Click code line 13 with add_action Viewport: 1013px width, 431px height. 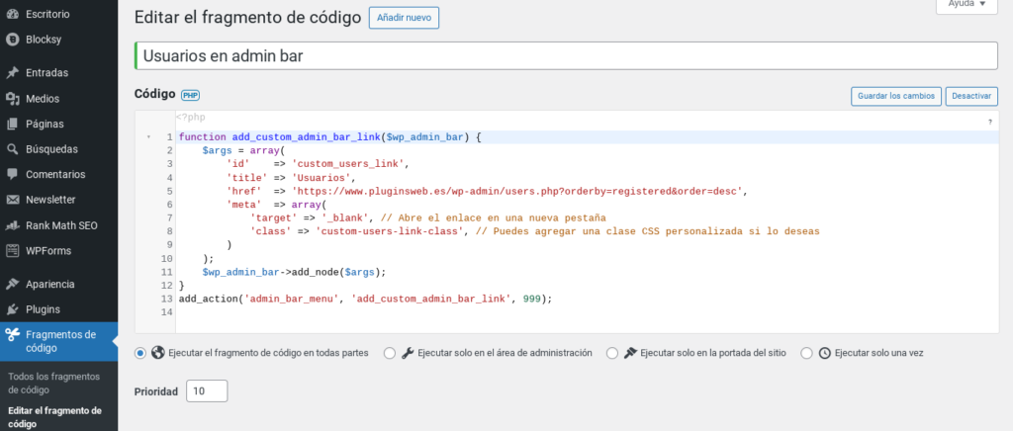point(366,299)
